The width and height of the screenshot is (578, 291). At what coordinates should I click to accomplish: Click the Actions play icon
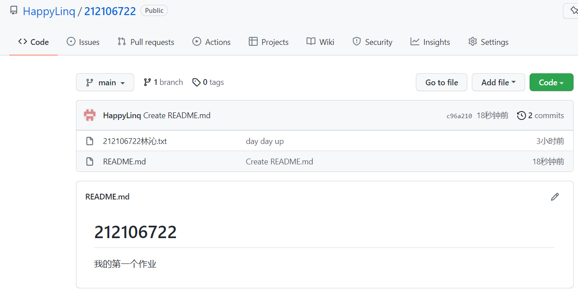pos(196,41)
